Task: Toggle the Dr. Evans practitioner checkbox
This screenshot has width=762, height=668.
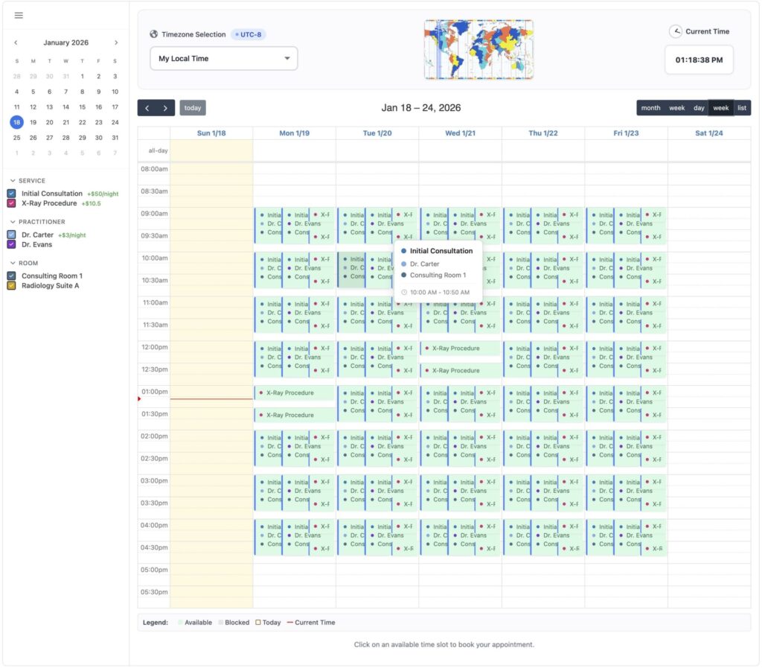Action: click(12, 244)
